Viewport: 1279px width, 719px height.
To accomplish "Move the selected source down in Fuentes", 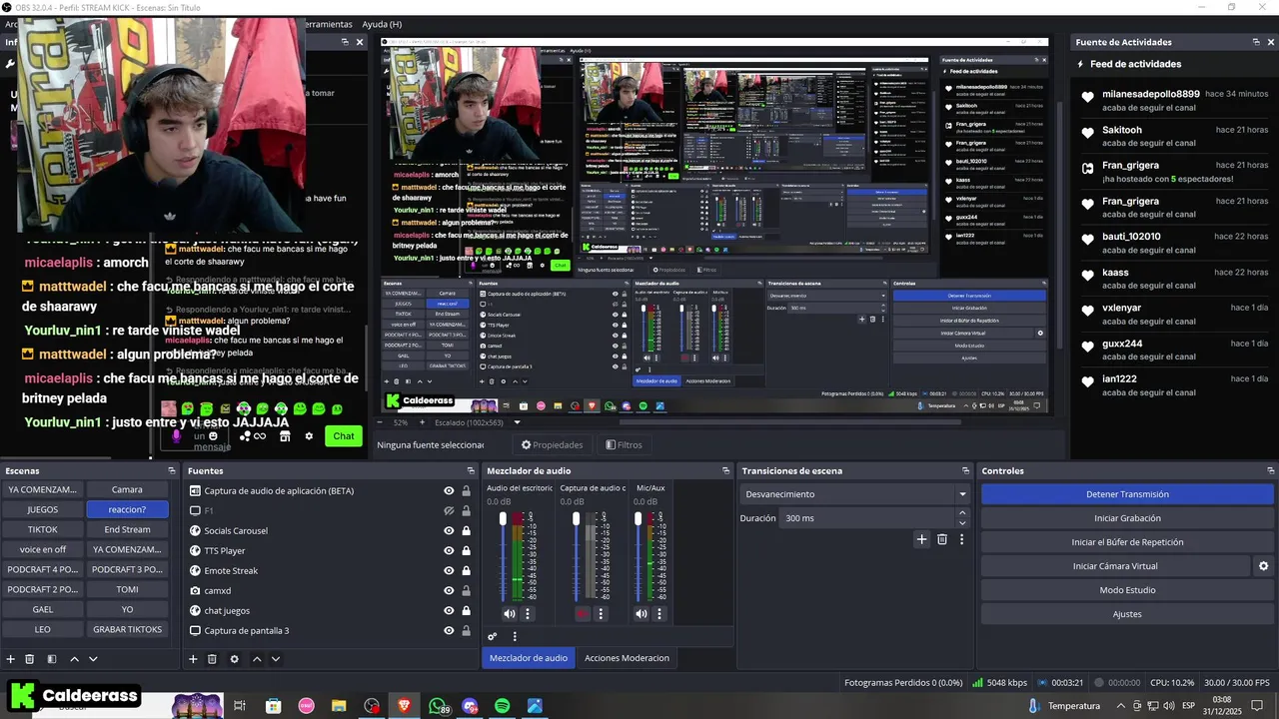I will tap(276, 659).
